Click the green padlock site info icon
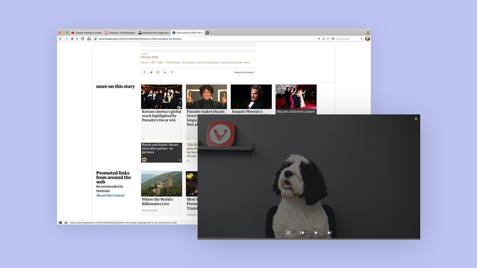 [x=95, y=39]
